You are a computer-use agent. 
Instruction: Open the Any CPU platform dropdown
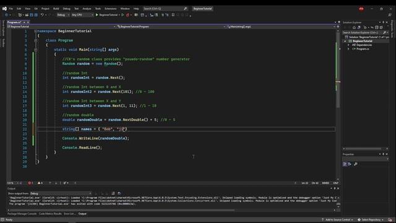[82, 15]
